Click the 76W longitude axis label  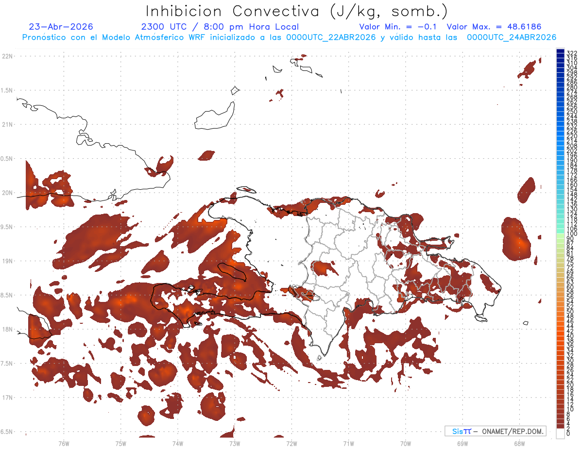click(64, 443)
